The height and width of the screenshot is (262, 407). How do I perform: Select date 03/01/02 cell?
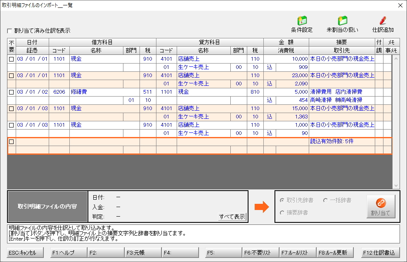33,92
